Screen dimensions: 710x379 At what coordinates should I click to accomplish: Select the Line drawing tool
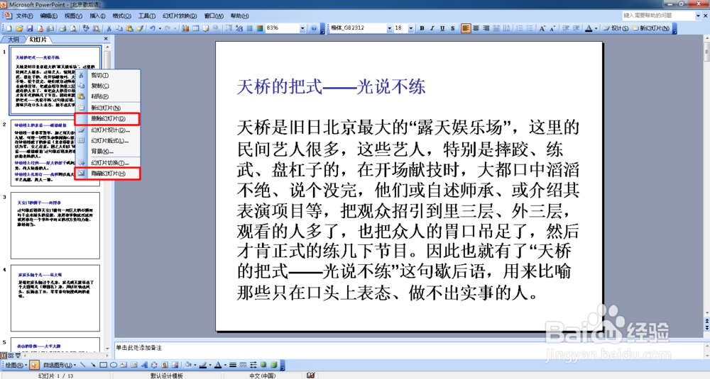click(83, 365)
